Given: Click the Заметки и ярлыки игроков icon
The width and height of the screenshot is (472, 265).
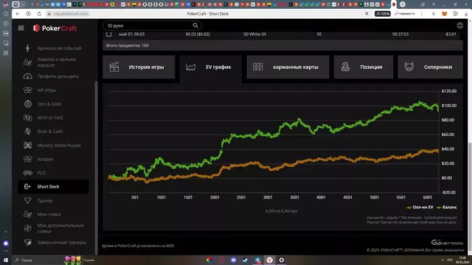Looking at the screenshot, I should tap(28, 62).
